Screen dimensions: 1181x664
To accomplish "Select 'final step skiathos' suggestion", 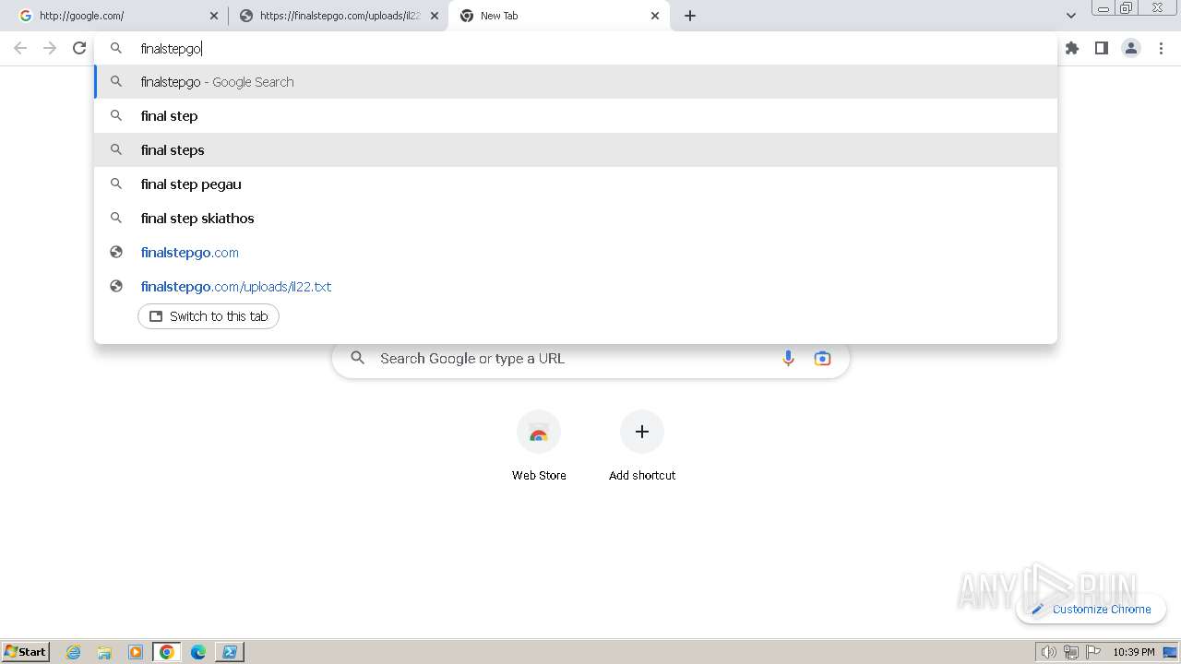I will click(x=576, y=219).
